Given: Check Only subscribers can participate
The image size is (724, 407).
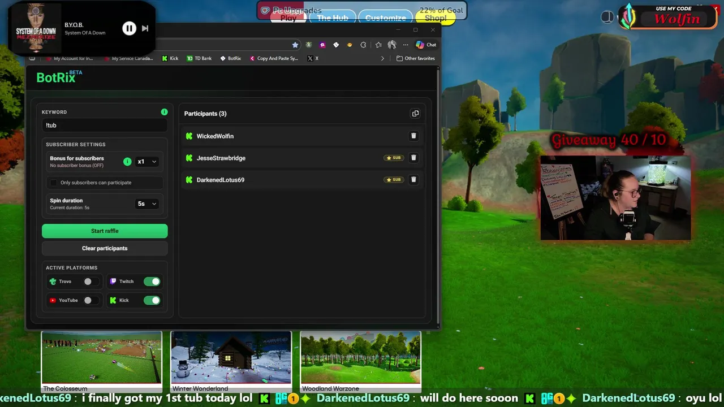Looking at the screenshot, I should click(x=54, y=183).
